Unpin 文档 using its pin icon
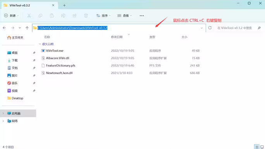 (34, 68)
